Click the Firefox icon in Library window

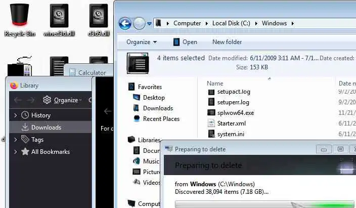pyautogui.click(x=14, y=86)
